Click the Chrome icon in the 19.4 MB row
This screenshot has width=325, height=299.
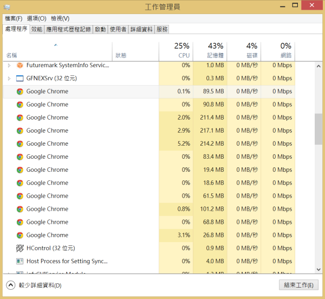click(x=20, y=170)
